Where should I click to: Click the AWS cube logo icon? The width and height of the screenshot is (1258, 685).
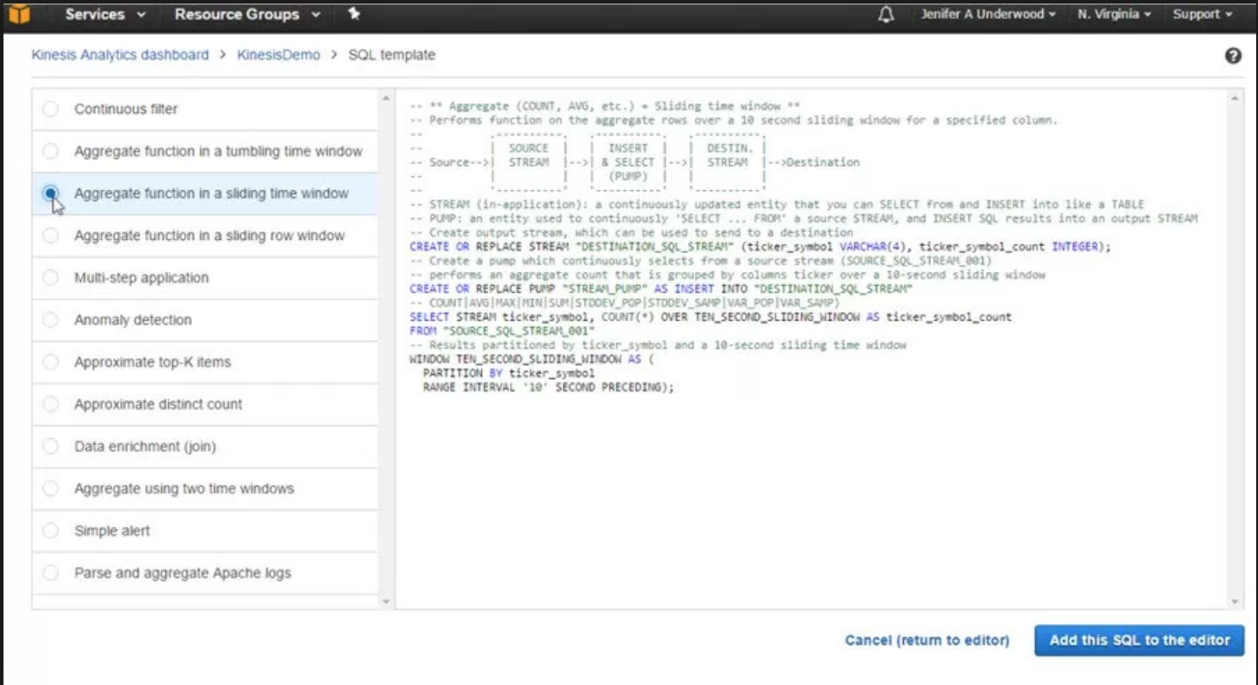click(19, 14)
